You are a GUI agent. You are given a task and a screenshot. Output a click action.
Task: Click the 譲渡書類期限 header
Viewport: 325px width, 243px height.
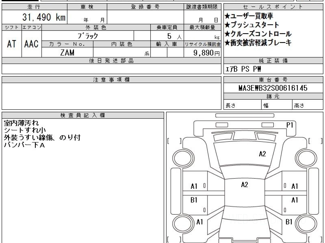click(x=202, y=7)
